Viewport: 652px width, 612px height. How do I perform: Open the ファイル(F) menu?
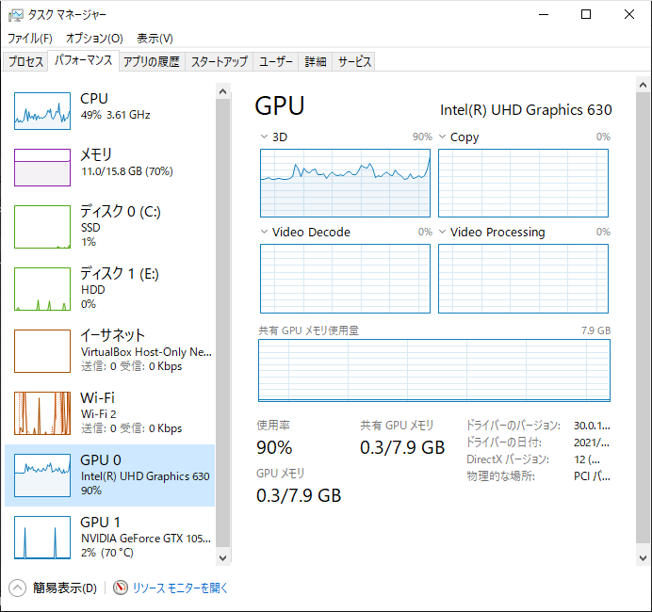click(30, 39)
